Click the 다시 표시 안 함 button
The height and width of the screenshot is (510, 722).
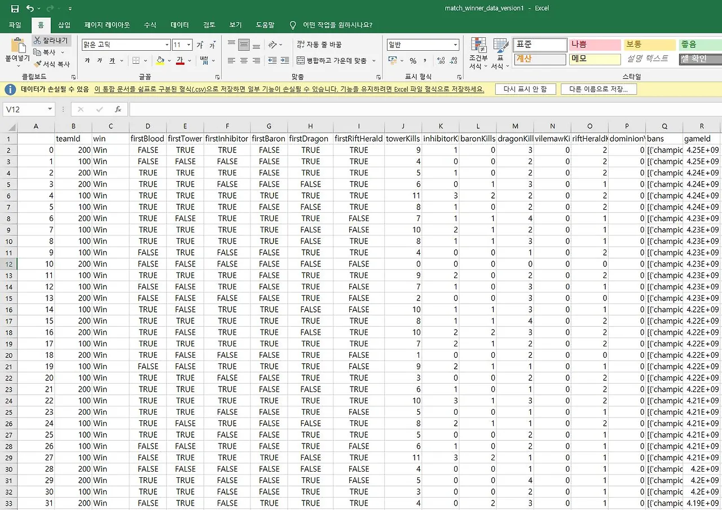pos(525,89)
